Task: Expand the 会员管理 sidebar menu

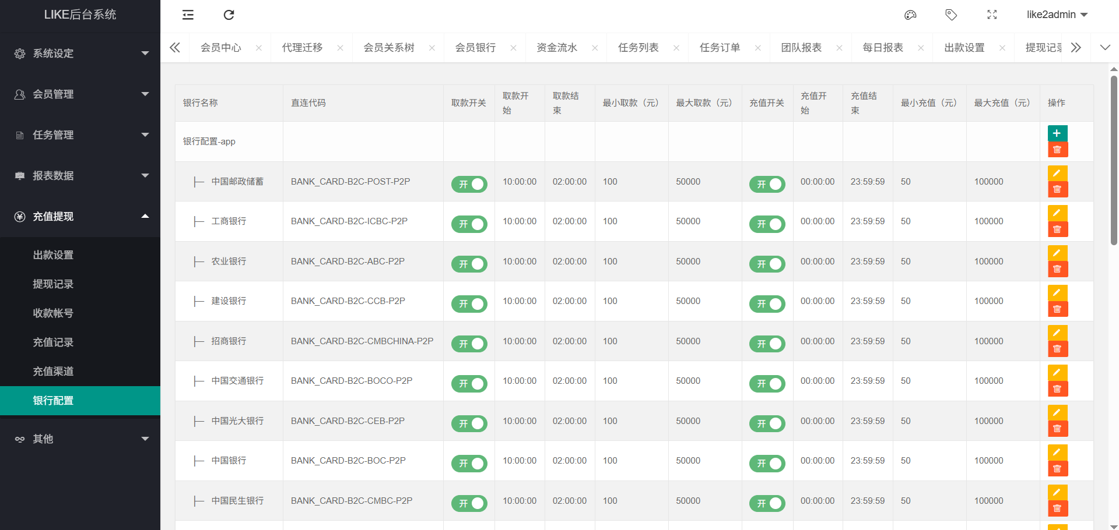Action: coord(80,94)
